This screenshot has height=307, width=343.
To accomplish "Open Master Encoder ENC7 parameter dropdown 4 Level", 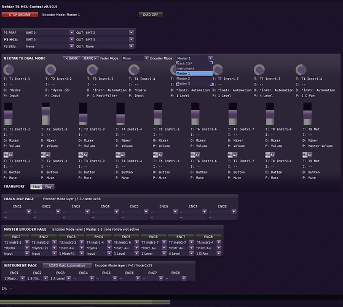I will pyautogui.click(x=181, y=254).
